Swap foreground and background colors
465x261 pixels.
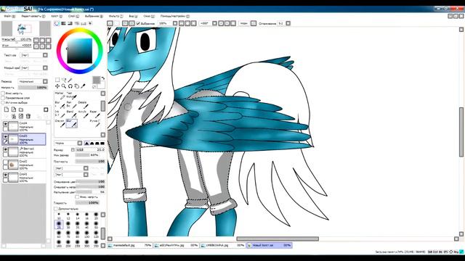point(103,78)
